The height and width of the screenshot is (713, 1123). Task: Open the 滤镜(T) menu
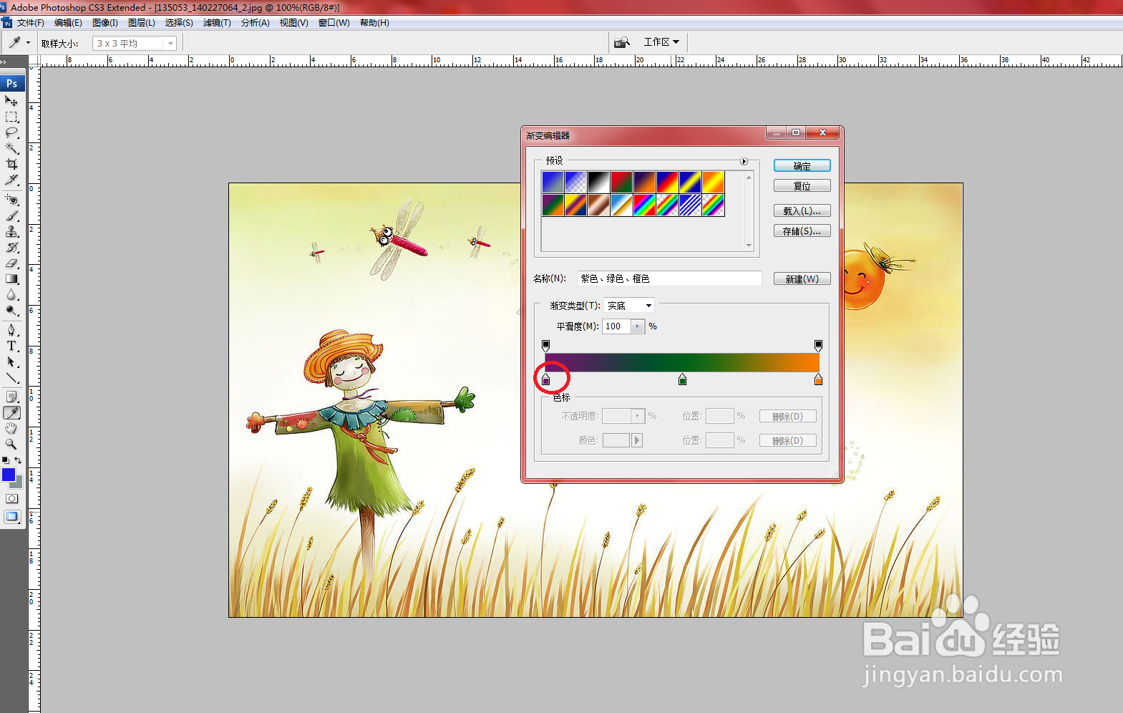pos(217,23)
